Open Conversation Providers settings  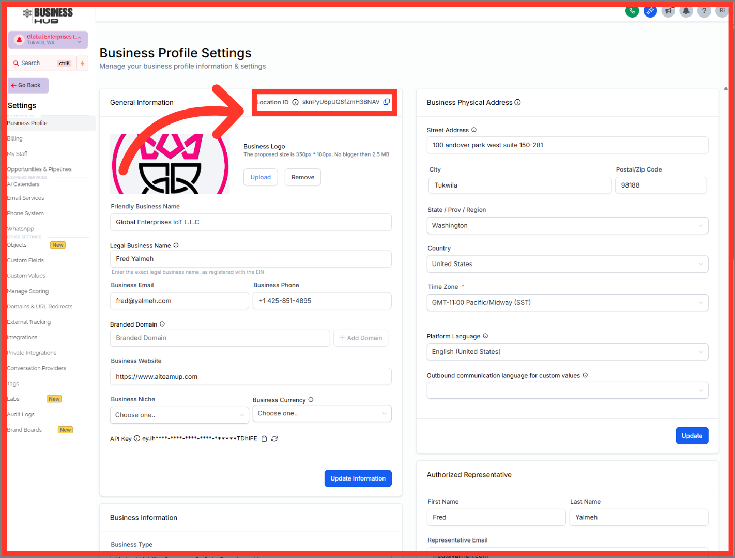click(x=37, y=368)
